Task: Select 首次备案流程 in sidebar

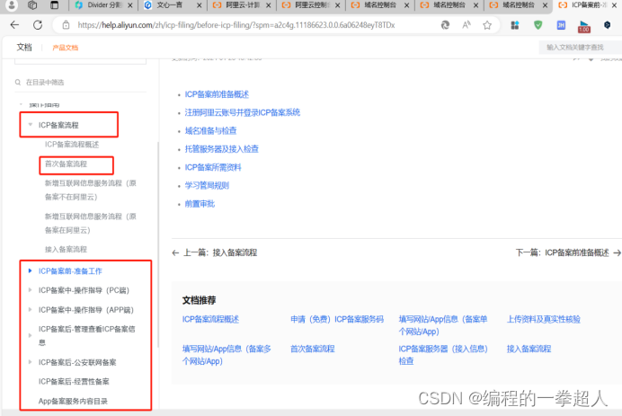Action: tap(66, 164)
